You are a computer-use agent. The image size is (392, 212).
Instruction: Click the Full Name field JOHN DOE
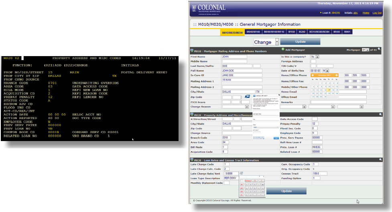242,71
